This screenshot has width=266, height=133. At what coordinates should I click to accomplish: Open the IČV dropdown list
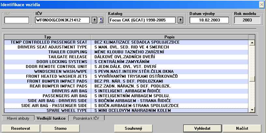click(x=94, y=20)
